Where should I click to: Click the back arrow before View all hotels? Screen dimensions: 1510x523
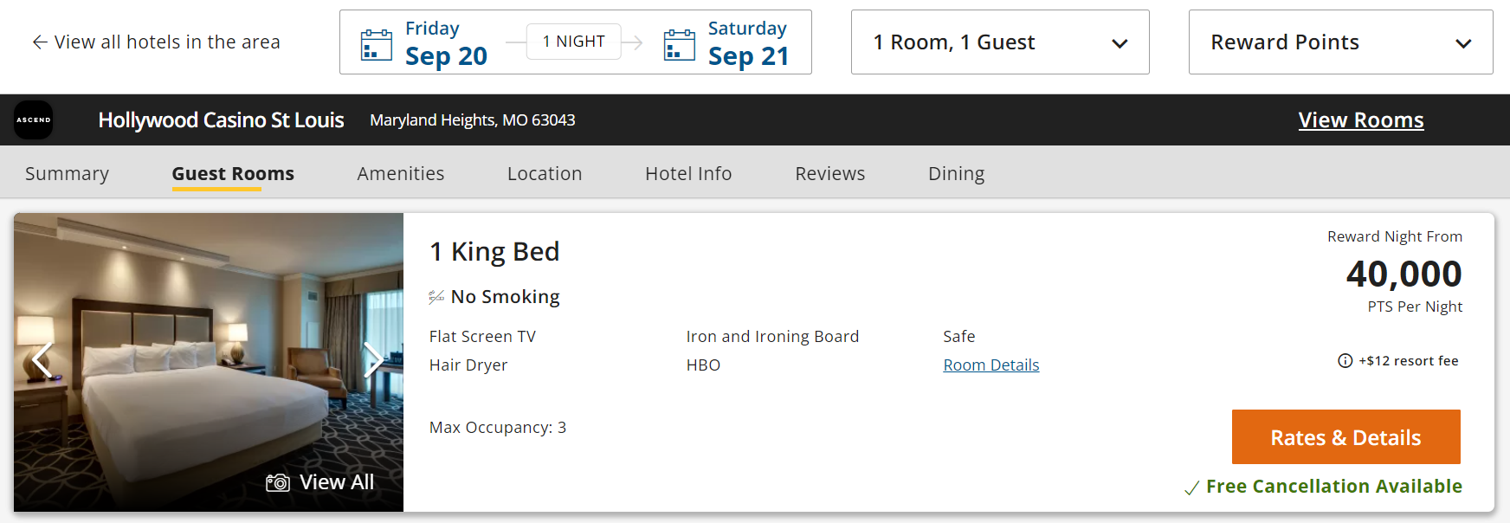click(x=38, y=42)
